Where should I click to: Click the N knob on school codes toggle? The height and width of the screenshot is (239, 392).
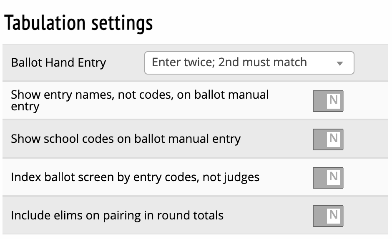tap(333, 139)
